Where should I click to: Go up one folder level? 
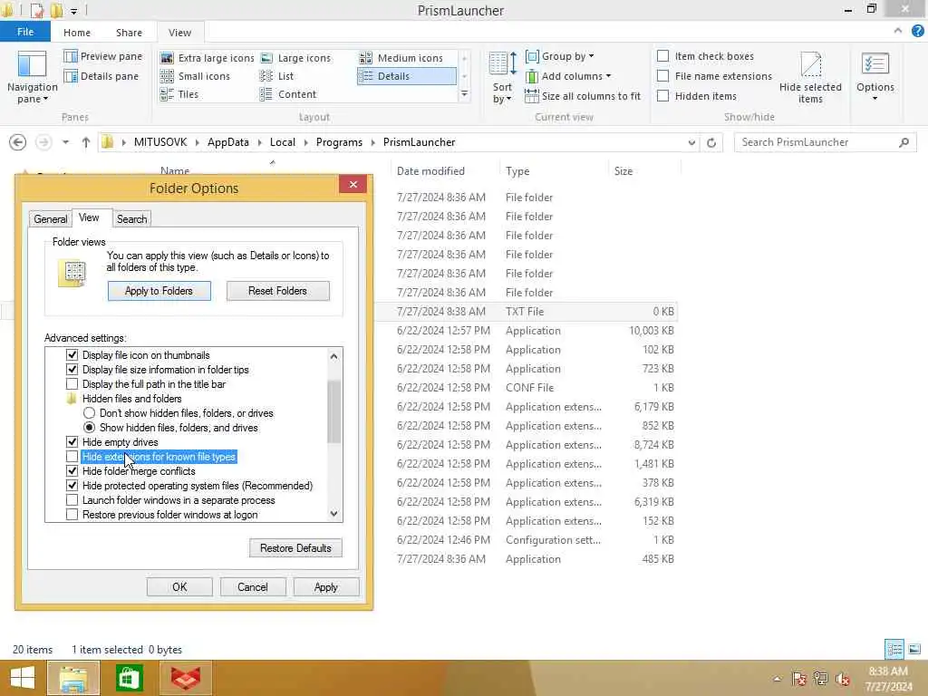tap(86, 142)
